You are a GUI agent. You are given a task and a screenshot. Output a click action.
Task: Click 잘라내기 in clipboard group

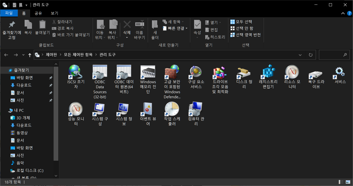62,22
